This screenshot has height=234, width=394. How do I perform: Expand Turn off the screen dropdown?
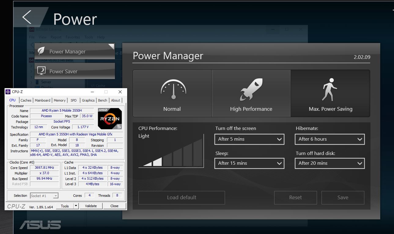pyautogui.click(x=249, y=139)
